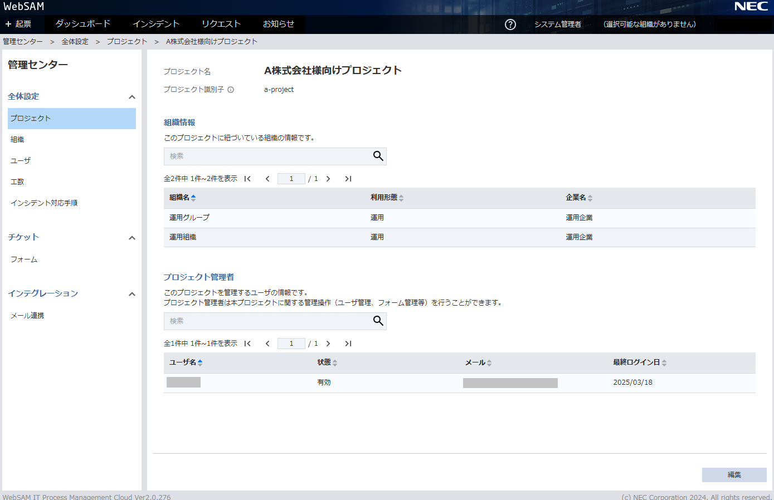This screenshot has height=500, width=774.
Task: Collapse the 全体設定 sidebar section
Action: tap(132, 97)
